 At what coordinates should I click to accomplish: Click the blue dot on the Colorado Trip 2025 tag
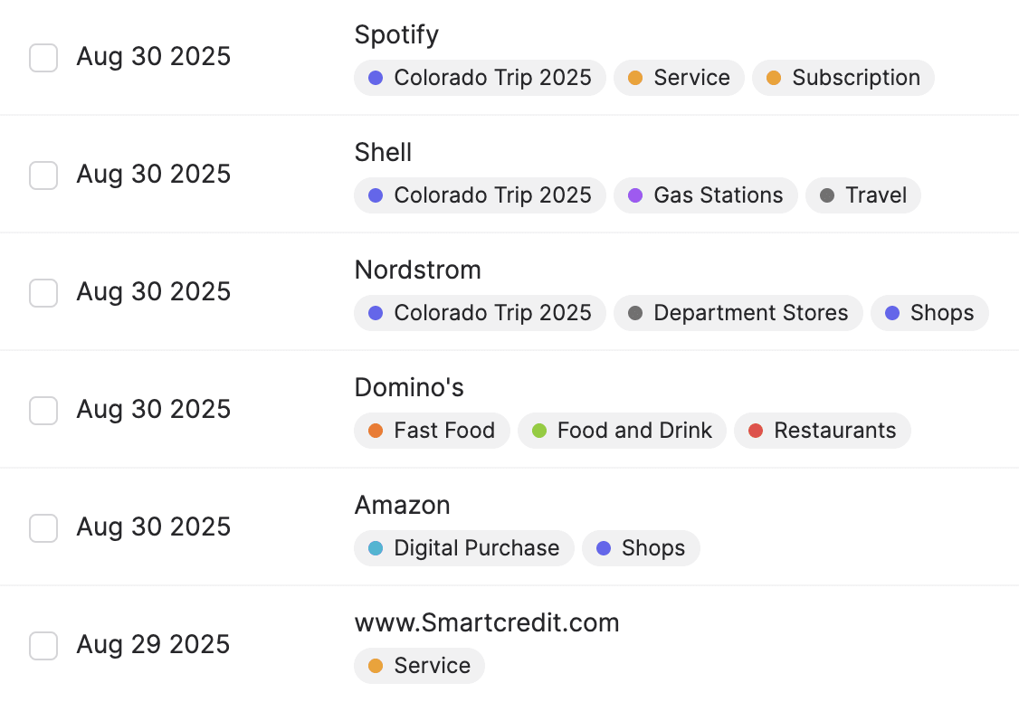(376, 78)
